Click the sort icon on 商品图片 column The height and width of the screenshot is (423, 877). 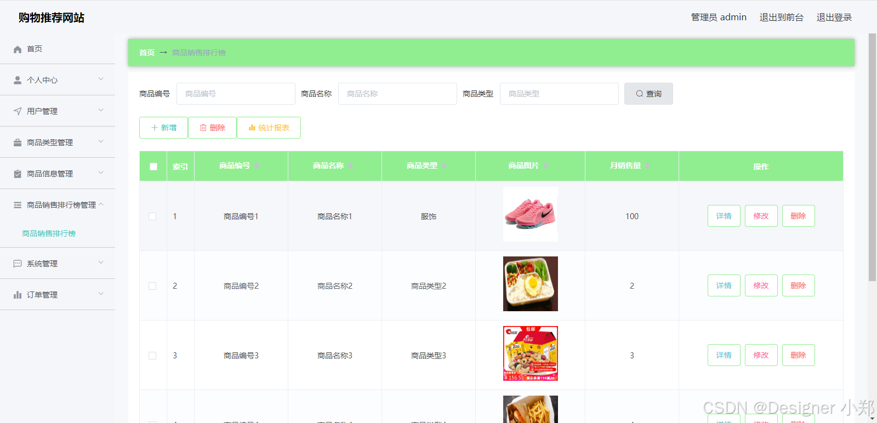tap(546, 165)
